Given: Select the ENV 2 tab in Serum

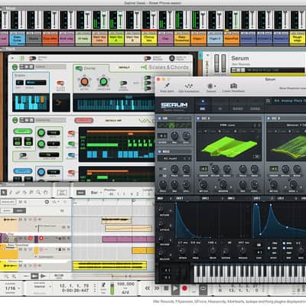Looking at the screenshot, I should pyautogui.click(x=205, y=198).
